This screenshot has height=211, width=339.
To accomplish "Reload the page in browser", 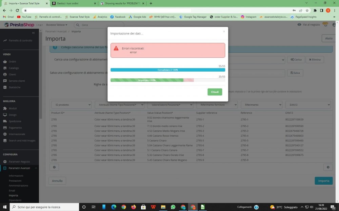I will pos(17,10).
